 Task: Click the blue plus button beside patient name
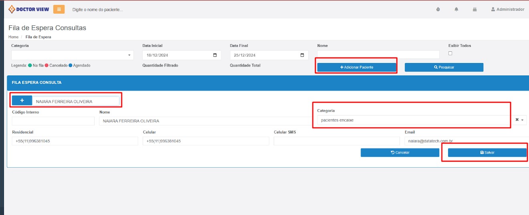pos(22,100)
